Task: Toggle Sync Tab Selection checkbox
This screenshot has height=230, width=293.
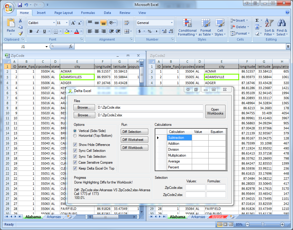Action: tap(75, 157)
